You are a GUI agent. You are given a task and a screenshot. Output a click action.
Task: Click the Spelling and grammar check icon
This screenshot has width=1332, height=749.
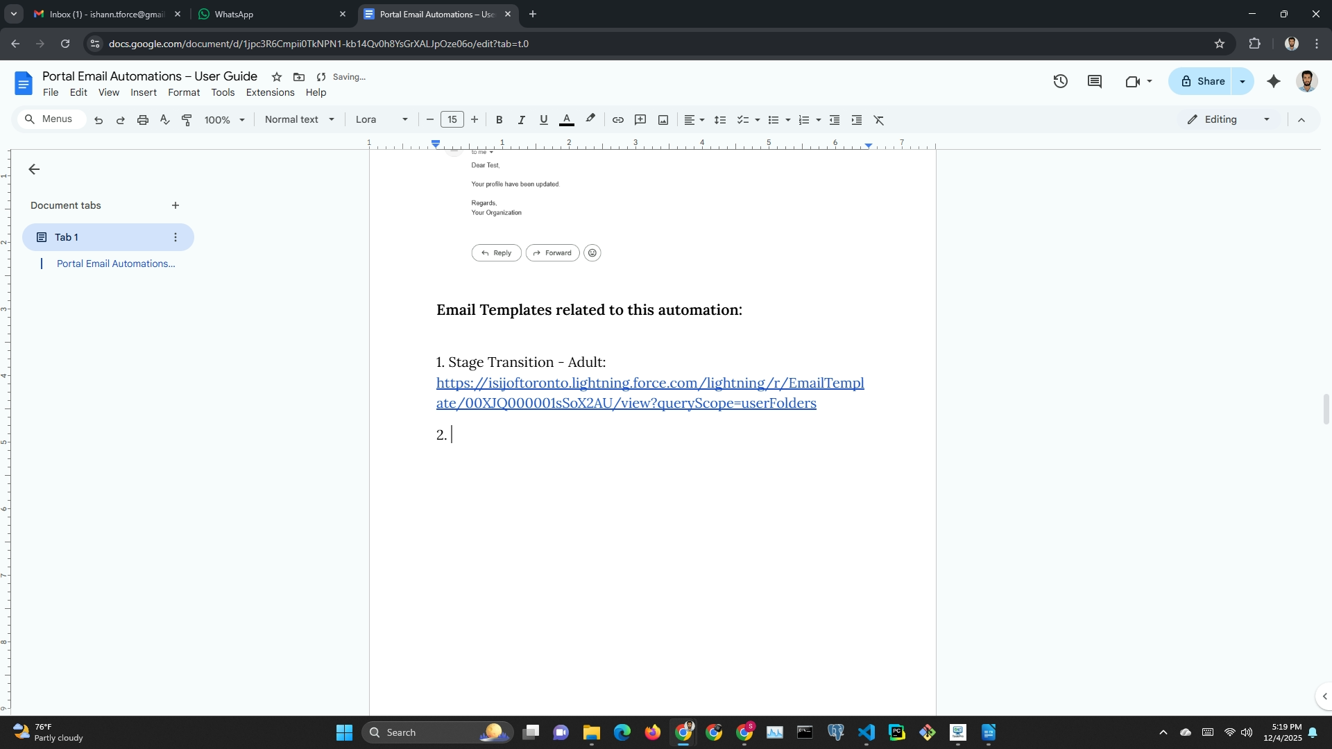164,120
